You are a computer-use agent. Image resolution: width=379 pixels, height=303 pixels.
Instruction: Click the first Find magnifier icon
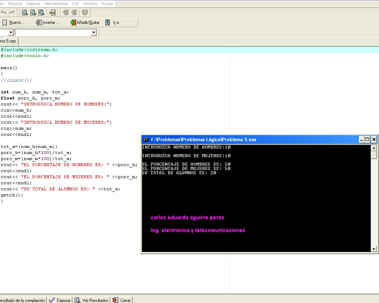coord(25,12)
